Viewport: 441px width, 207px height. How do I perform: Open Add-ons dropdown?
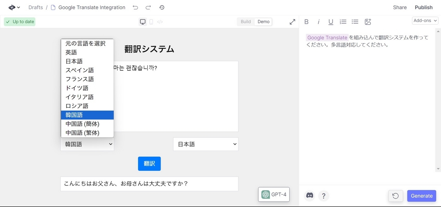click(x=425, y=21)
